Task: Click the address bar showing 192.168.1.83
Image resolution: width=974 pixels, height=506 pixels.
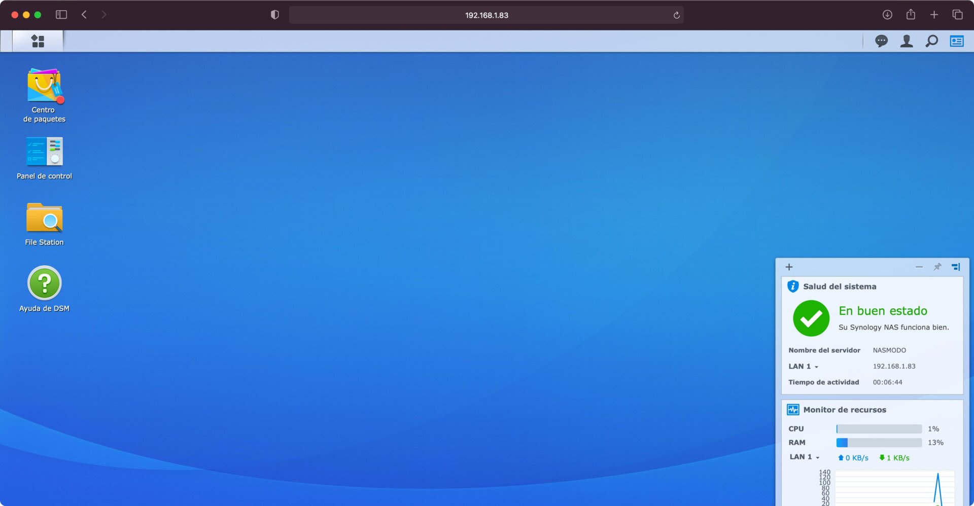Action: (x=486, y=15)
